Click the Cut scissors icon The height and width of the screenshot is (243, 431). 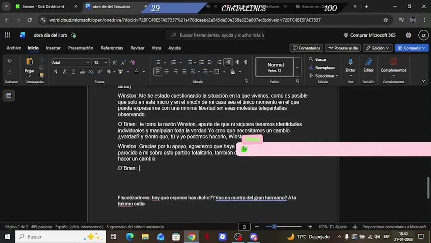click(41, 59)
